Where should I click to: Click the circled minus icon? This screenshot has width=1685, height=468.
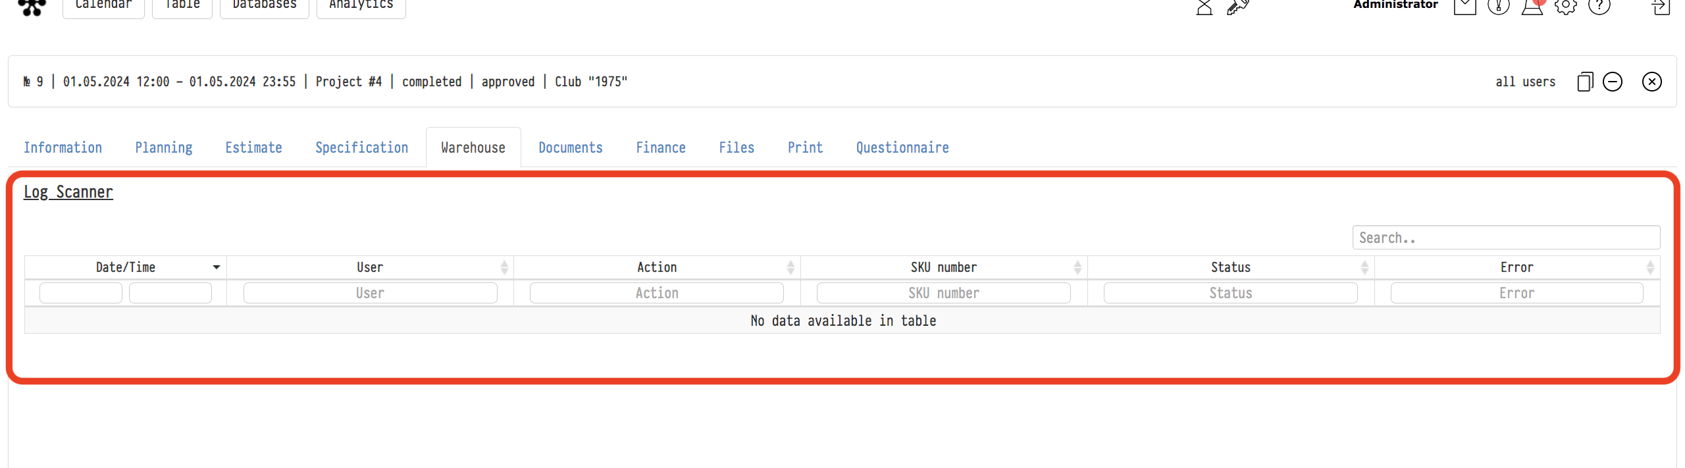coord(1612,82)
